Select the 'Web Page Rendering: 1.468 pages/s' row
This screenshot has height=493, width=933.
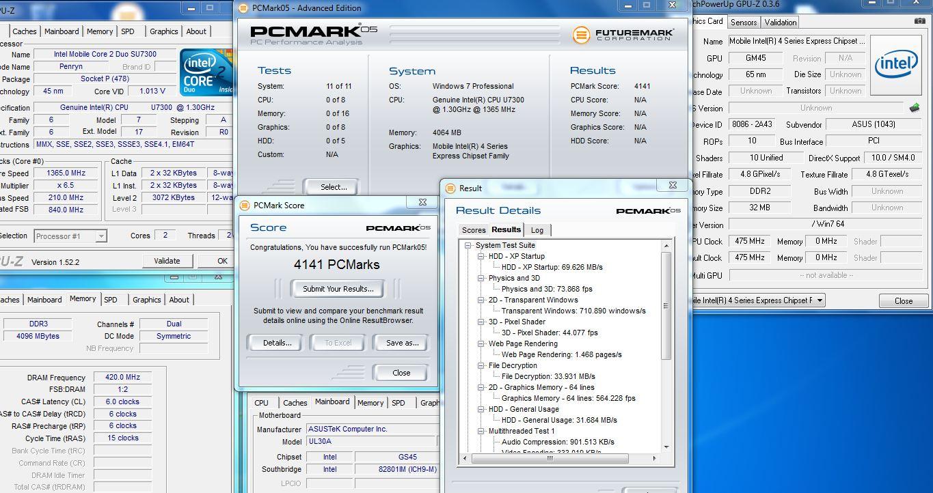(561, 354)
